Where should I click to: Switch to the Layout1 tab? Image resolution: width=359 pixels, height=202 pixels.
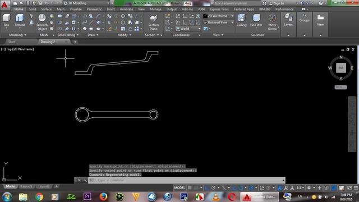pos(26,186)
